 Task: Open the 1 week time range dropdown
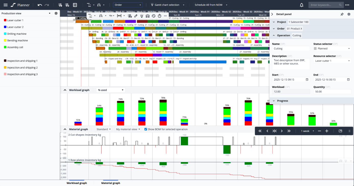[307, 131]
